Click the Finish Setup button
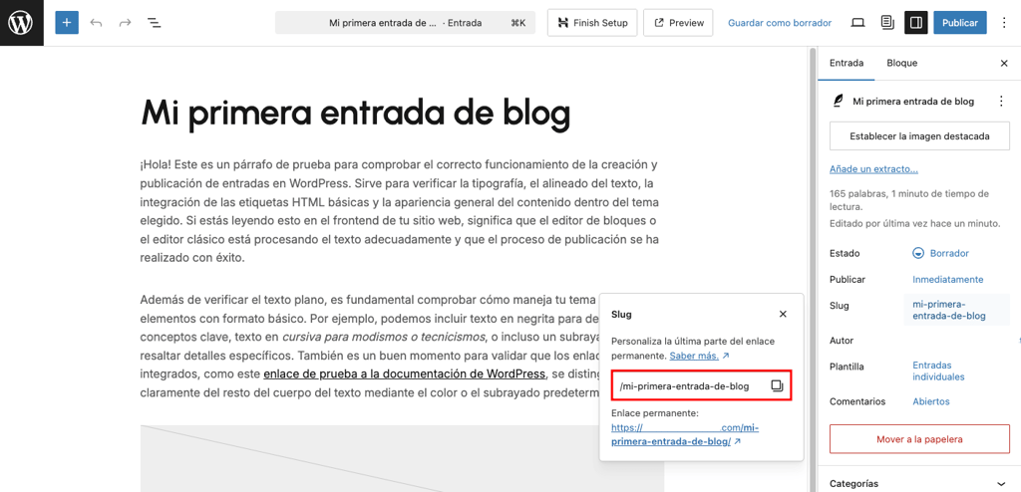Viewport: 1021px width, 492px height. pyautogui.click(x=592, y=23)
